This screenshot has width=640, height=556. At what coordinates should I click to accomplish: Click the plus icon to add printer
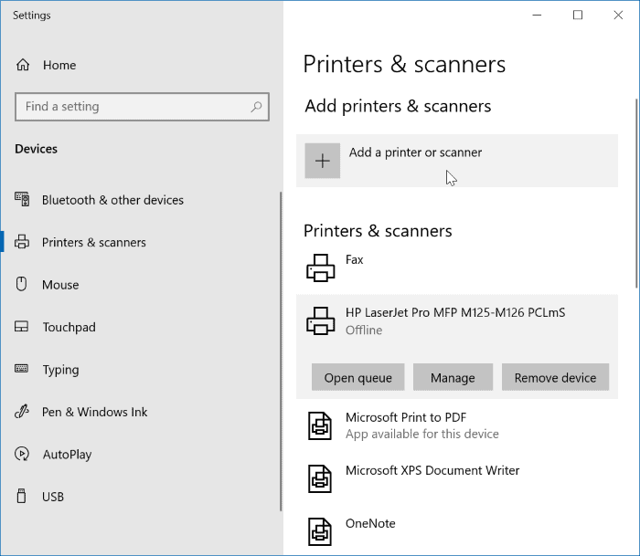322,161
